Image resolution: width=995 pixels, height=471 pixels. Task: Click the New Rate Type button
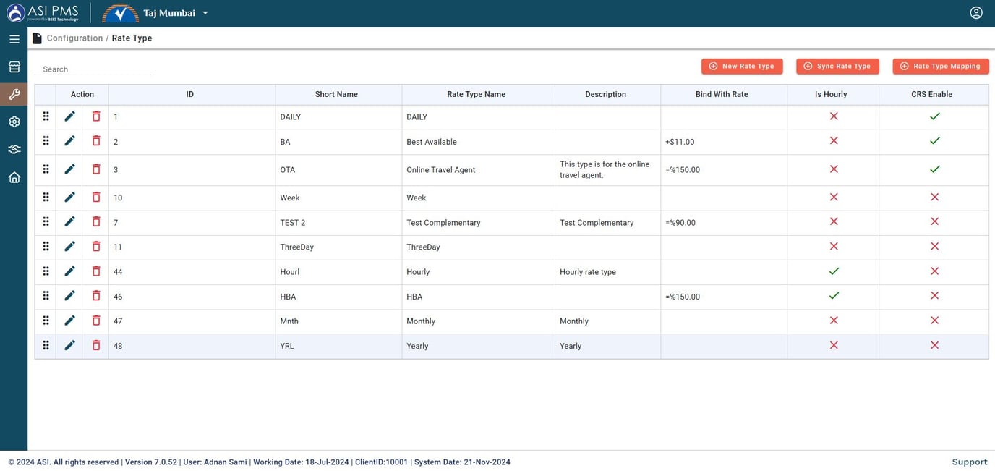(x=742, y=66)
